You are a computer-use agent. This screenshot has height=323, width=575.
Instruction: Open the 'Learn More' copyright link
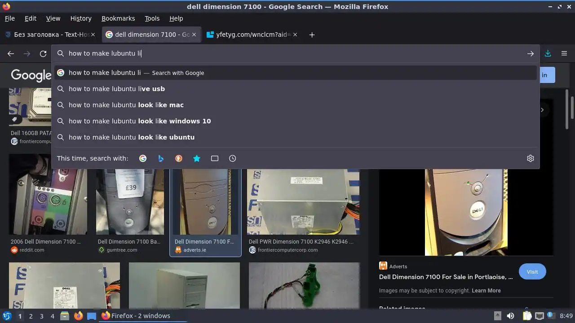(486, 291)
